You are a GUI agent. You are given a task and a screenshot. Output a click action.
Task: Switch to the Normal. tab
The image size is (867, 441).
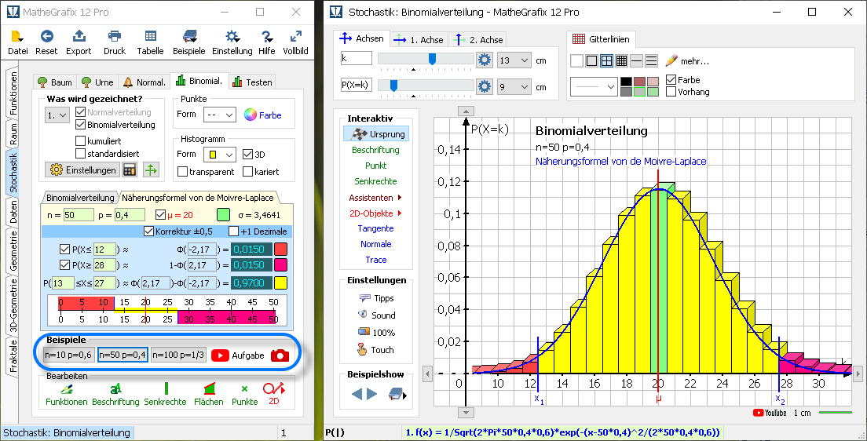pos(144,82)
